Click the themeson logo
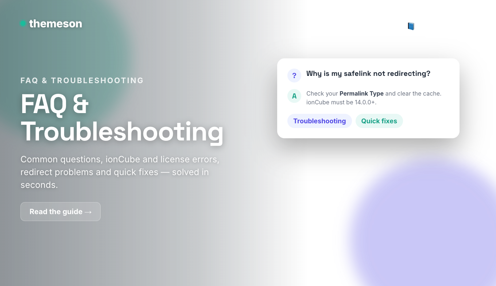 [51, 24]
